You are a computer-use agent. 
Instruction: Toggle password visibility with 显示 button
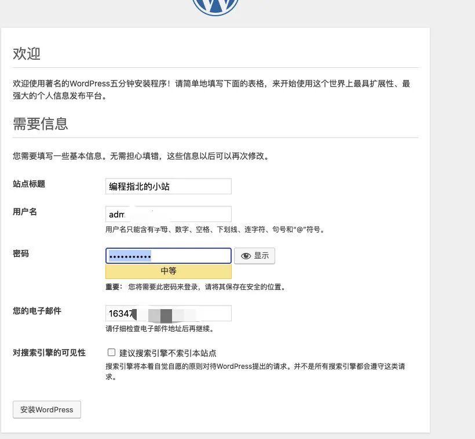254,256
